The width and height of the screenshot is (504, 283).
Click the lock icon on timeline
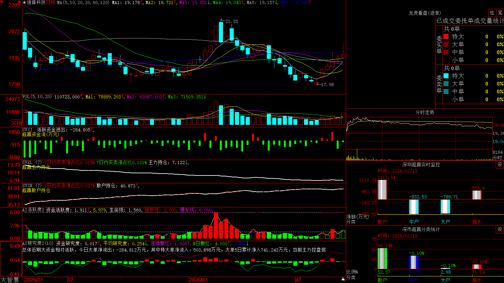(x=343, y=279)
